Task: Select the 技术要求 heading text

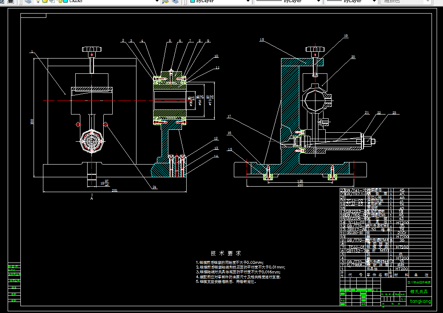Action: pos(226,253)
